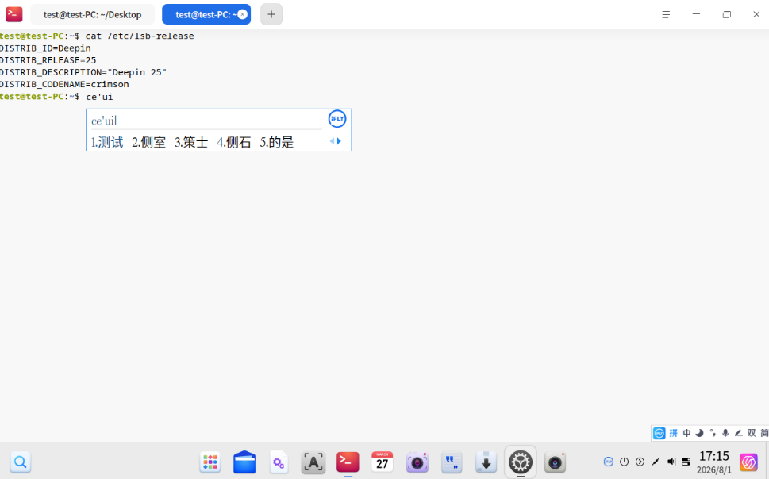The image size is (769, 479).
Task: Open the gray camera app in dock
Action: pos(556,462)
